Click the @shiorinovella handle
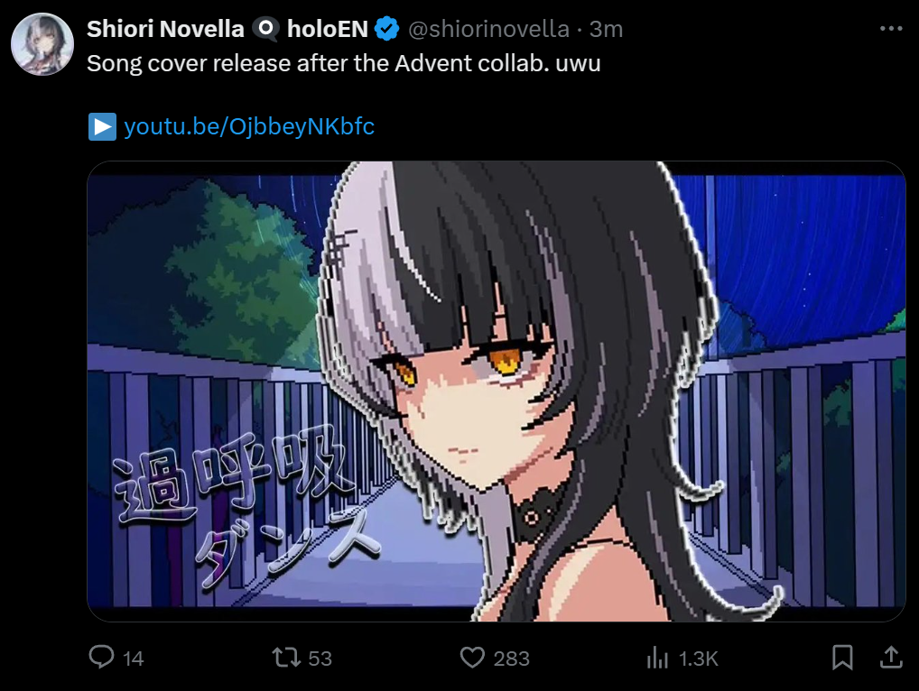Image resolution: width=919 pixels, height=691 pixels. point(488,29)
